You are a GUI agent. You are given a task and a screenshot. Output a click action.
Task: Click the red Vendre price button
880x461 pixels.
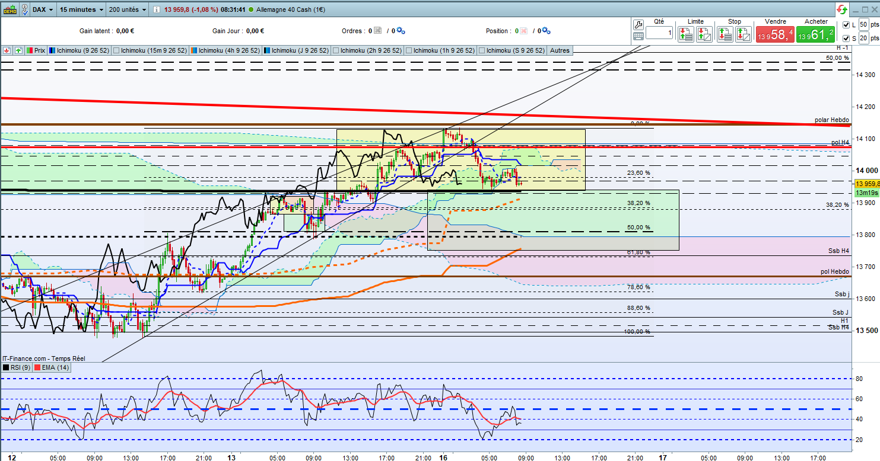774,34
